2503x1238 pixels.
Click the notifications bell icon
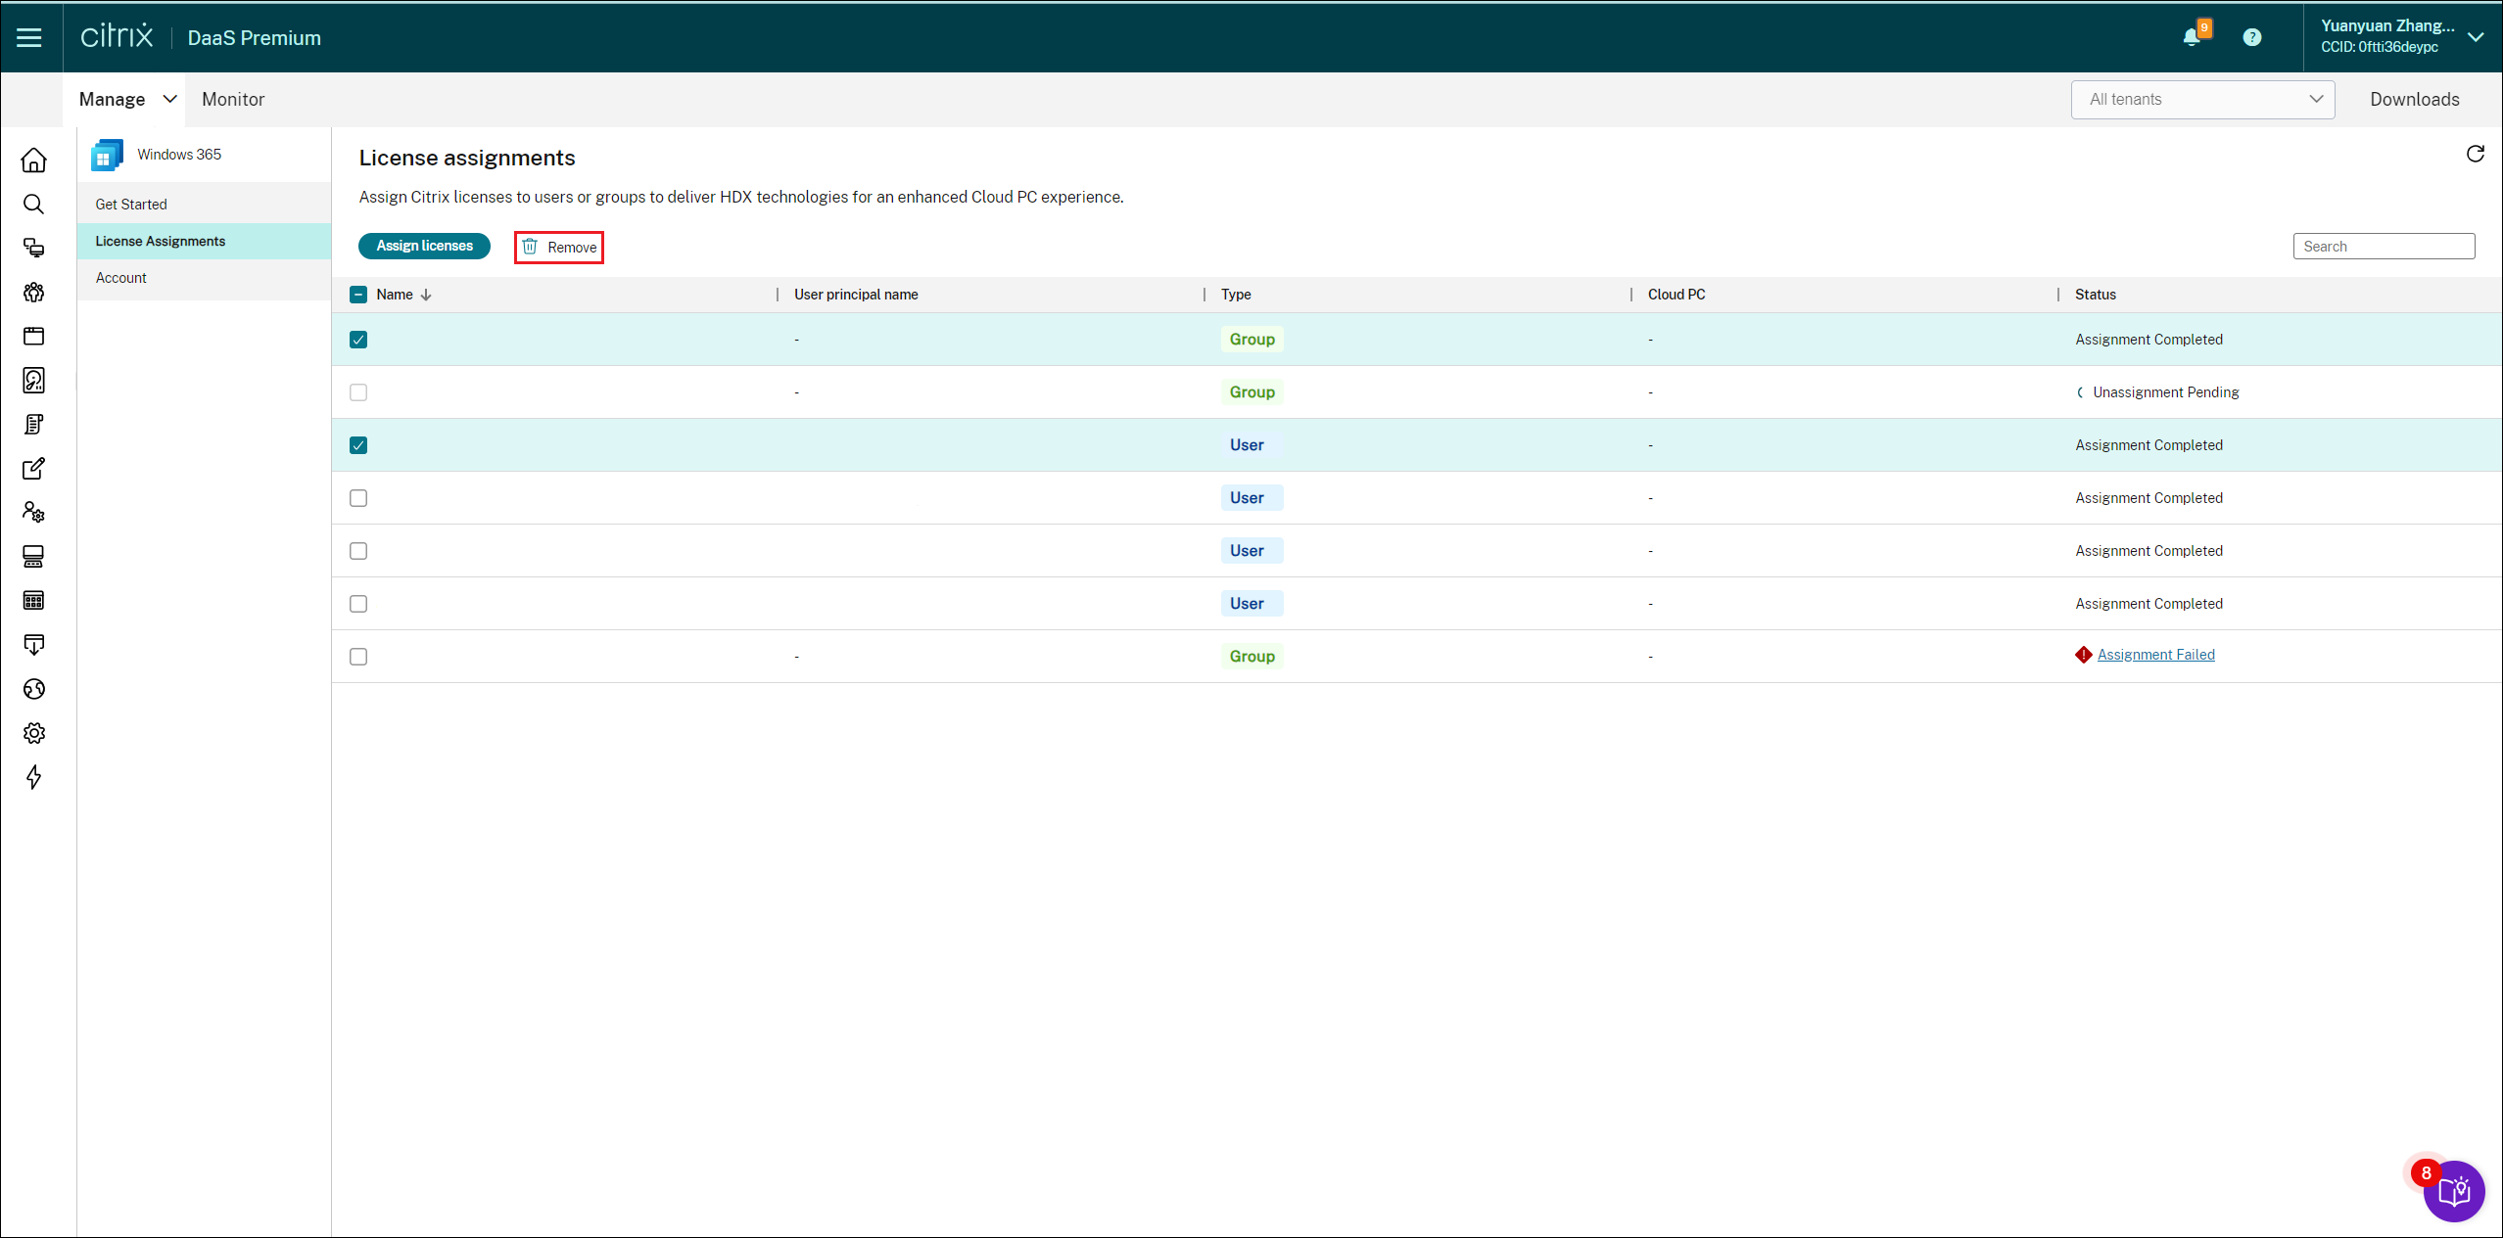pyautogui.click(x=2192, y=37)
